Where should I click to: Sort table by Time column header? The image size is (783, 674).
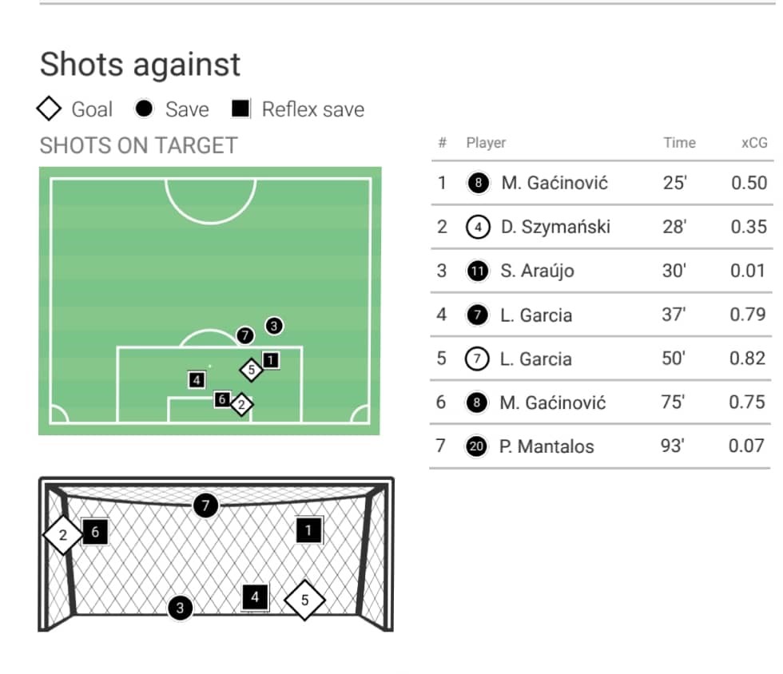click(x=679, y=143)
